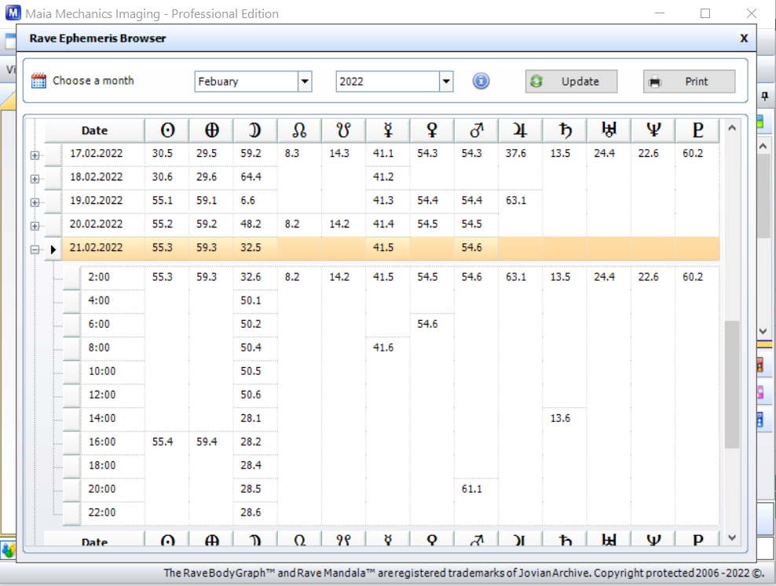Expand the 17.02.2022 row
The height and width of the screenshot is (586, 776).
(x=35, y=155)
